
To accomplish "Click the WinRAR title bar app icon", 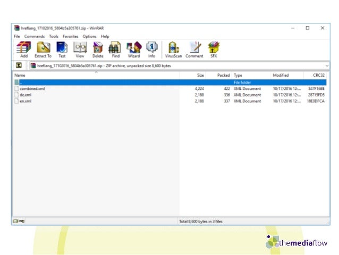I will tap(17, 28).
